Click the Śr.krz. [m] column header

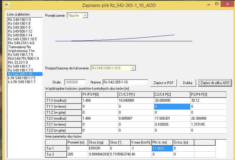[184, 142]
